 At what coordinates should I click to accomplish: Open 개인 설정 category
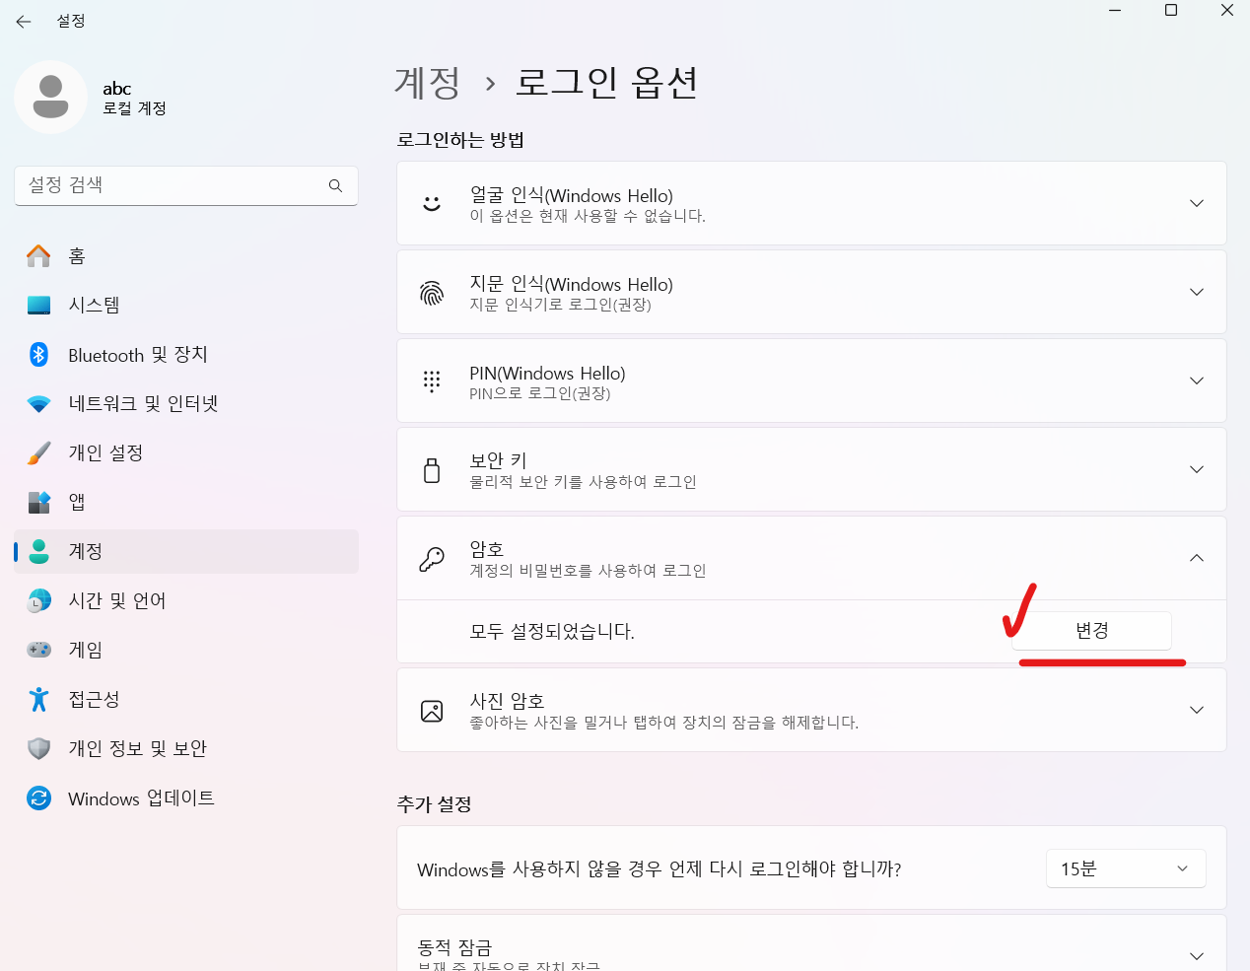coord(186,453)
